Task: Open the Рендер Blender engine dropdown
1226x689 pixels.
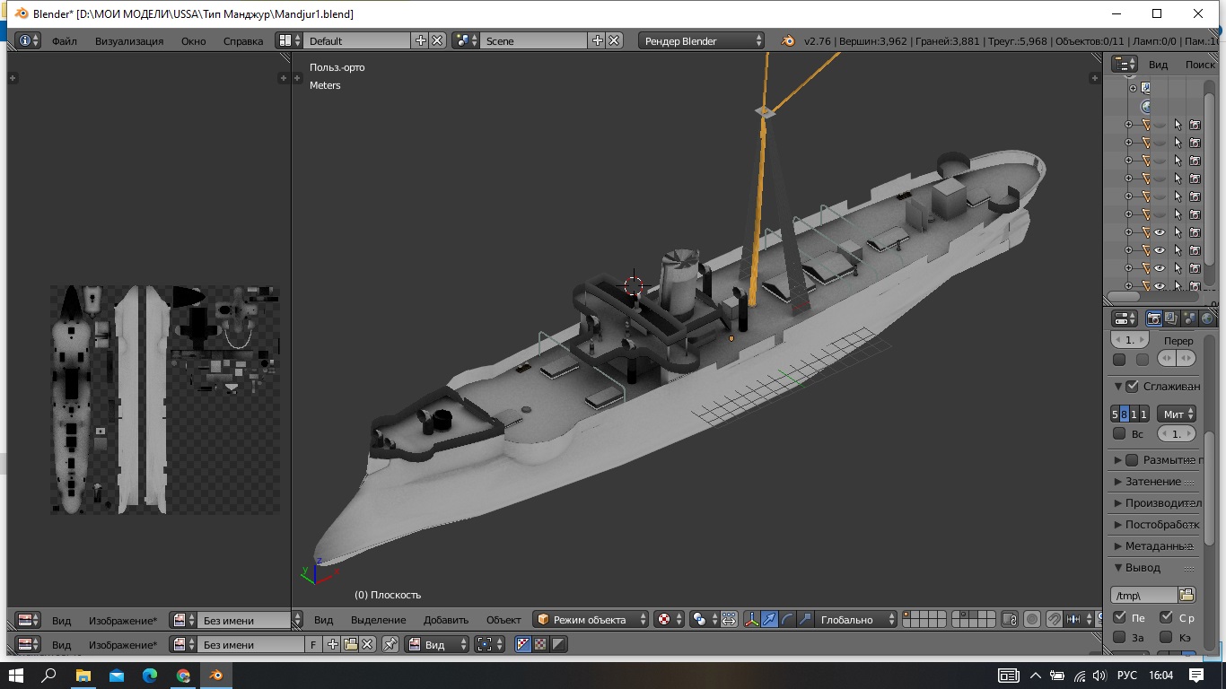Action: pyautogui.click(x=702, y=41)
